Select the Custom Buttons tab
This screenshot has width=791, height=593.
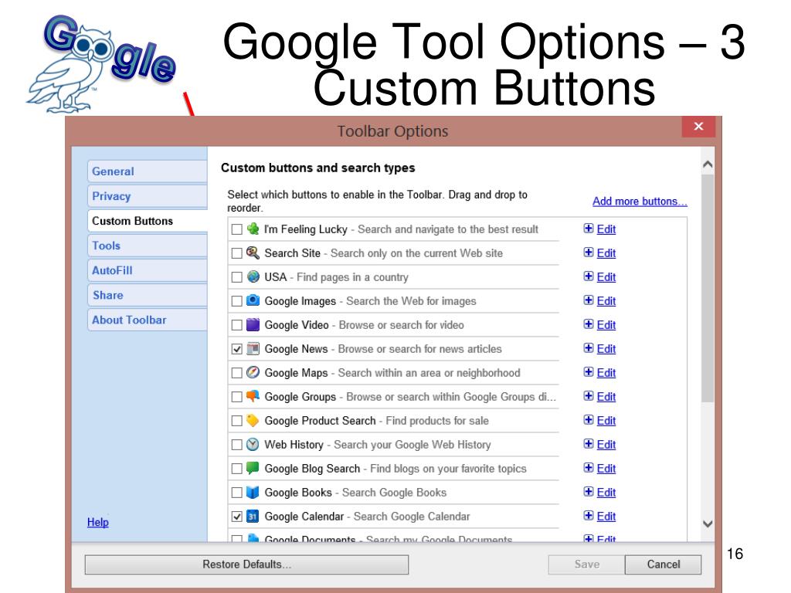coord(147,221)
